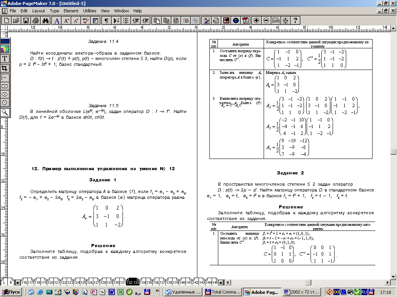Open the Utilities menu
This screenshot has height=297, width=397.
point(90,11)
